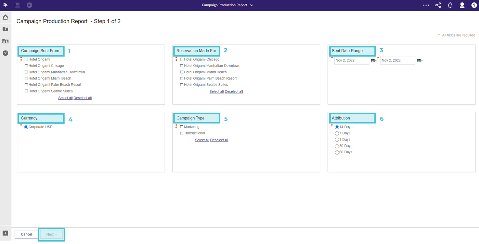Click the Next button

pos(51,234)
